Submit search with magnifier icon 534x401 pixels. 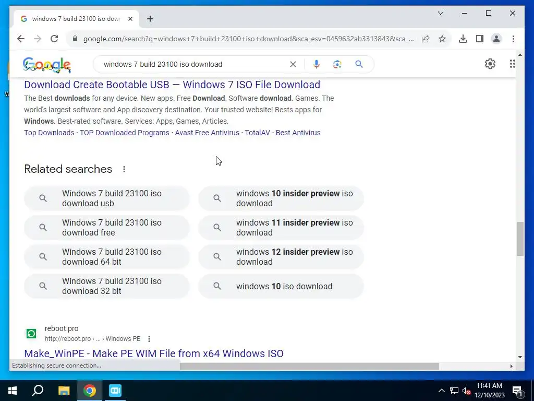coord(359,64)
